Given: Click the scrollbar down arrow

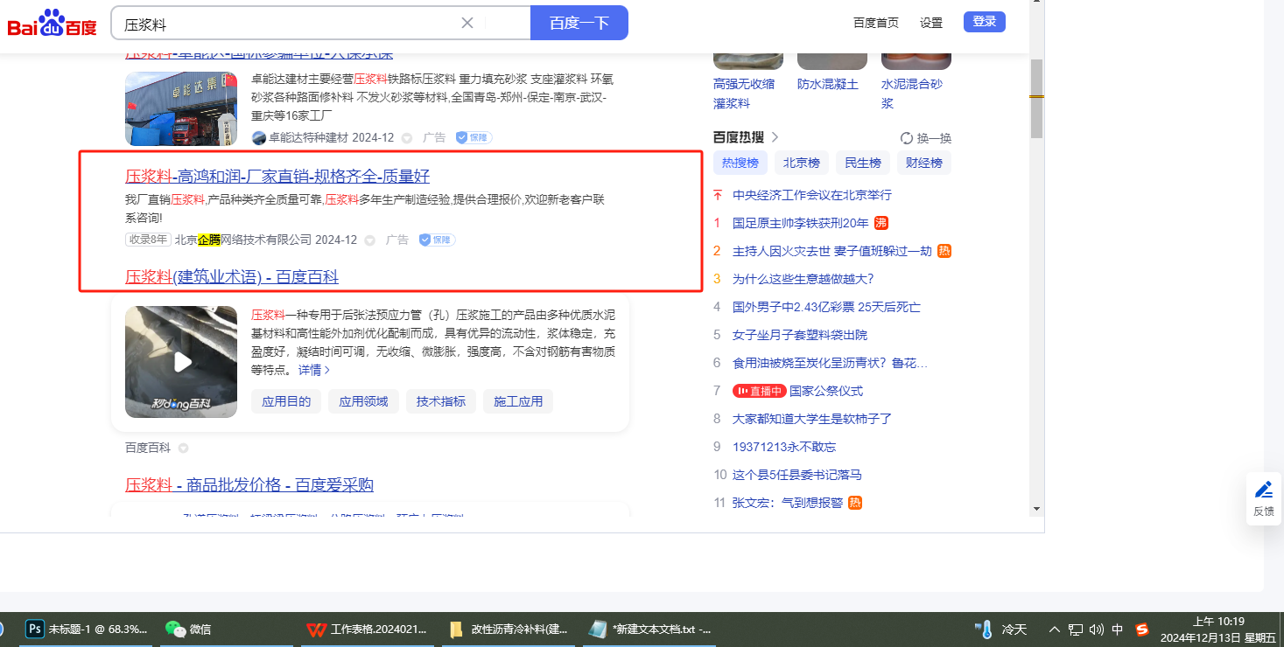Looking at the screenshot, I should click(1036, 509).
